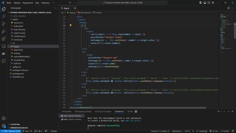Open the Переход menu
The image size is (236, 133).
coord(45,3)
